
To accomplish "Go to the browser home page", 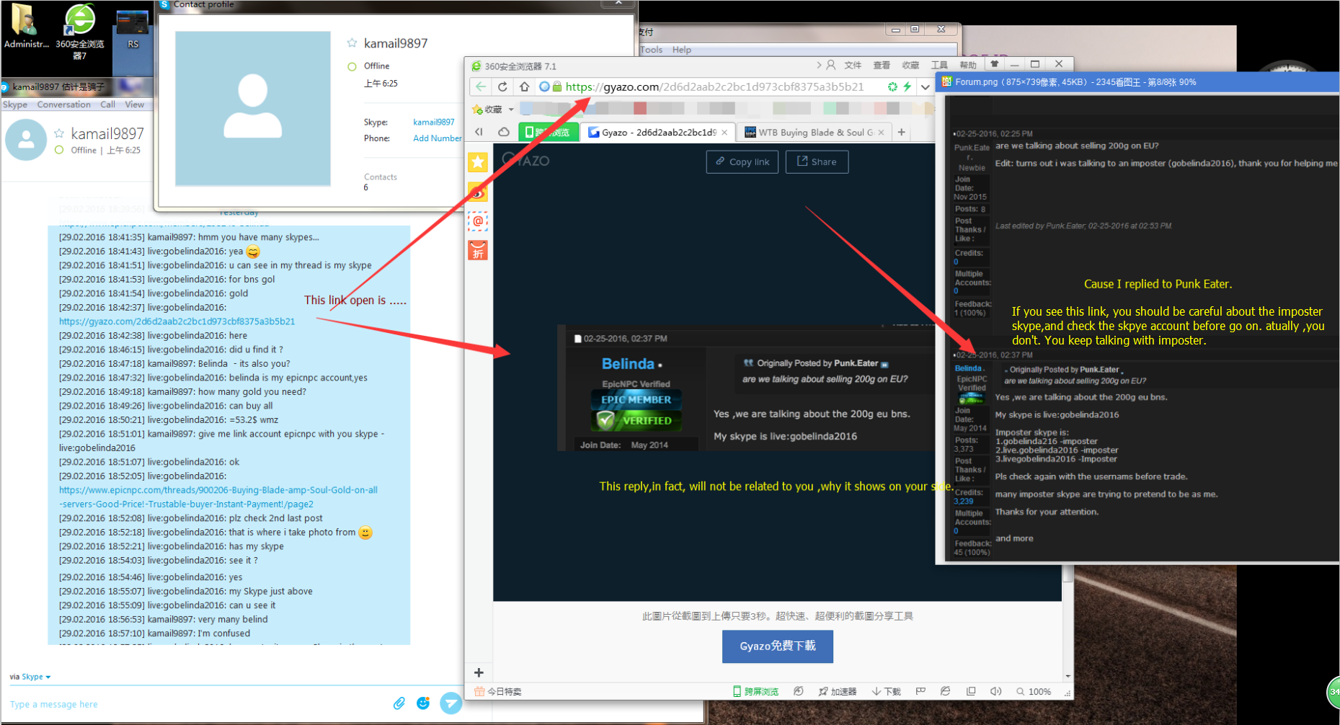I will pyautogui.click(x=524, y=86).
